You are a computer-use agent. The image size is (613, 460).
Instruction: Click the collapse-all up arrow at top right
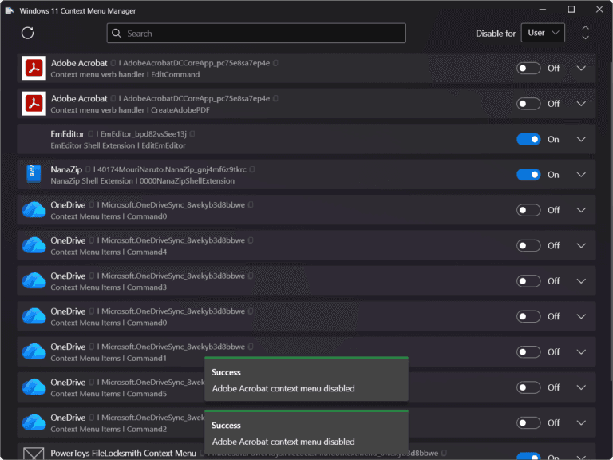(x=585, y=28)
